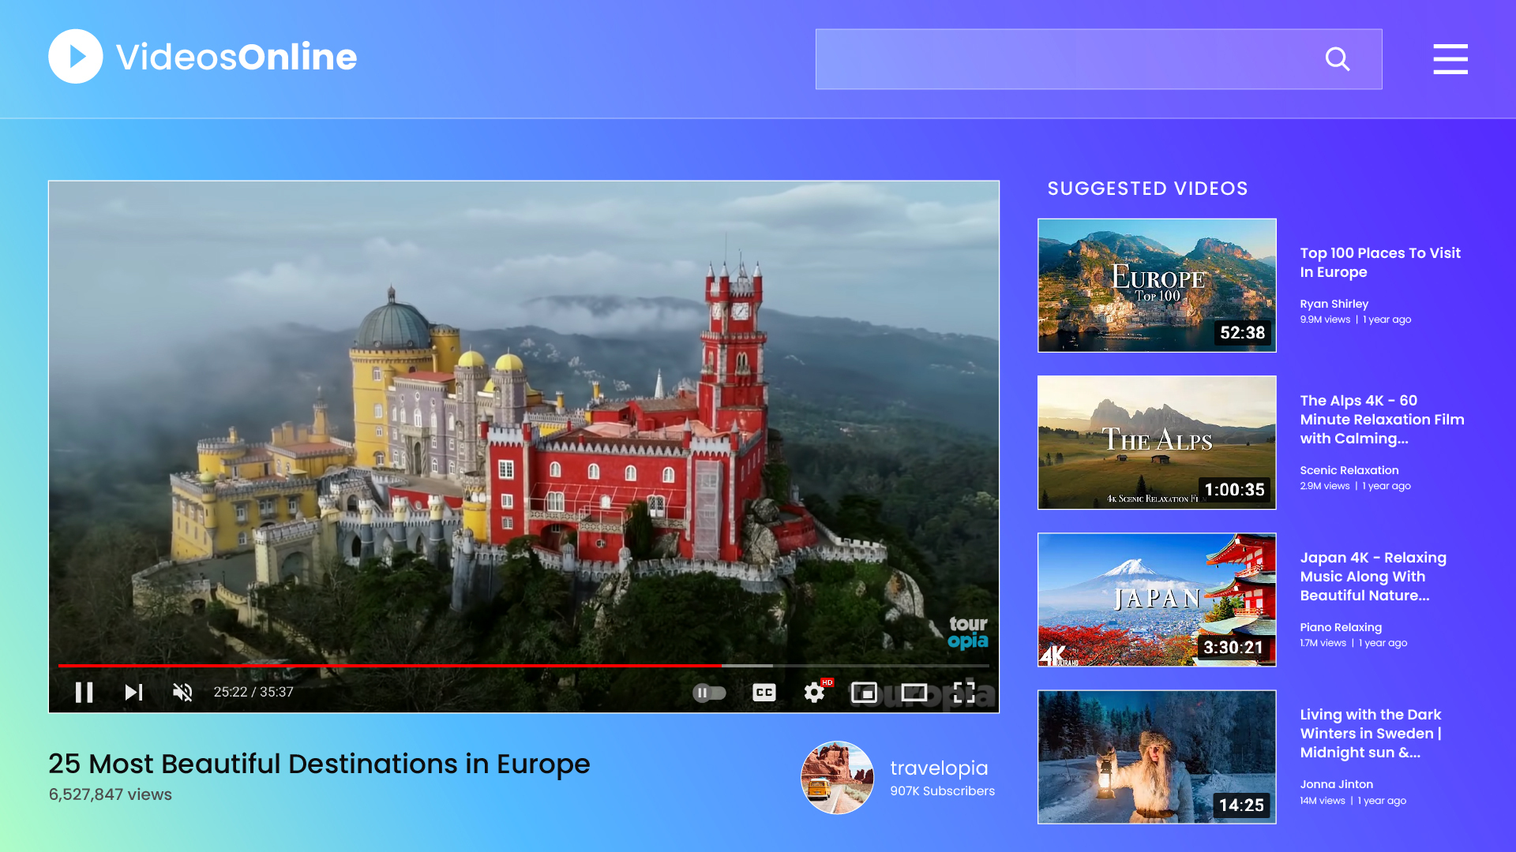1516x852 pixels.
Task: Enter fullscreen mode
Action: coord(964,693)
